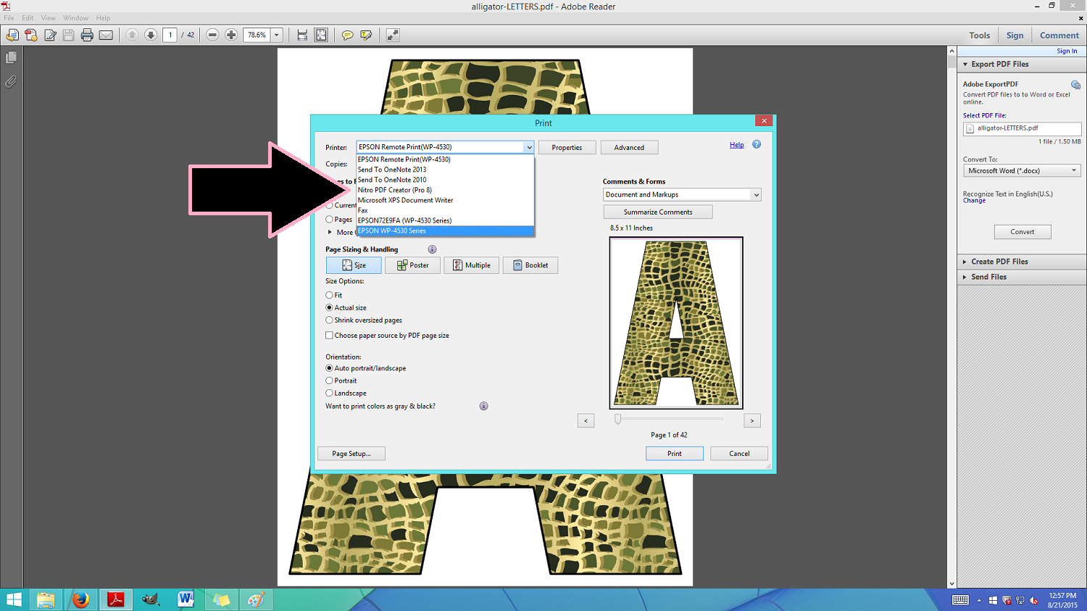Select Auto portrait/landscape orientation

coord(329,368)
